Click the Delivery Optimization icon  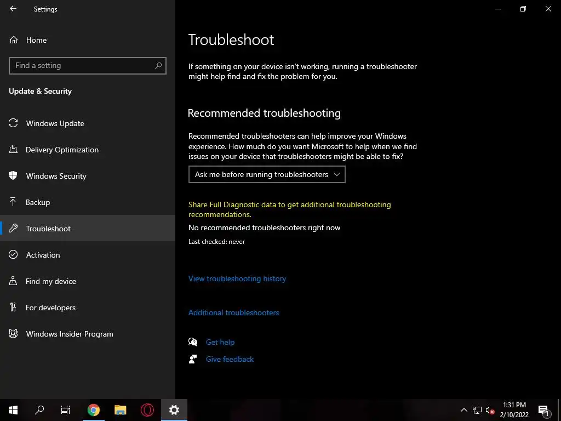13,150
